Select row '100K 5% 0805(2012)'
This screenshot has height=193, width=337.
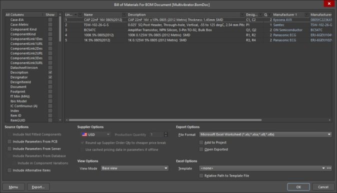[198, 35]
